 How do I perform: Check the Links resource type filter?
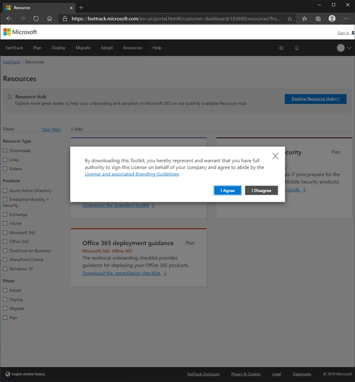[5, 160]
